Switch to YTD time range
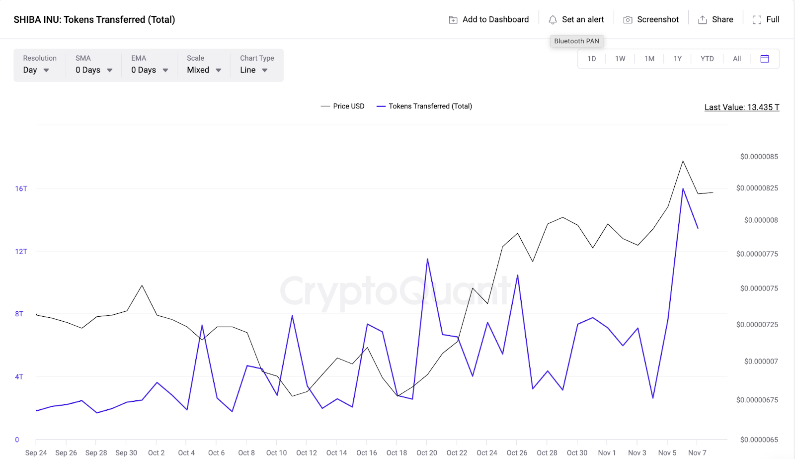795x459 pixels. coord(707,59)
